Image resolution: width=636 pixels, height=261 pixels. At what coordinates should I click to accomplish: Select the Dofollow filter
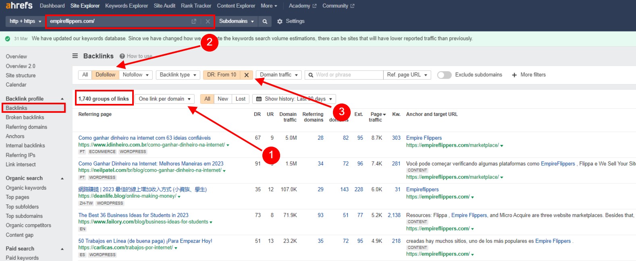pos(105,75)
